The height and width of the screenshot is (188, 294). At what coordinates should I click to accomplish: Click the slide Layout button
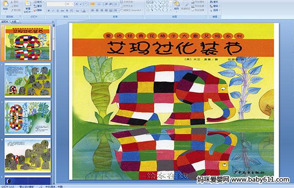[x=38, y=2]
